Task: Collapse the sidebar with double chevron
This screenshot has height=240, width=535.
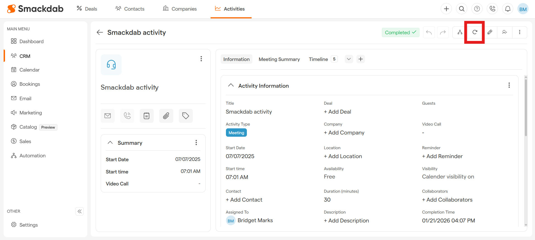Action: (x=79, y=211)
